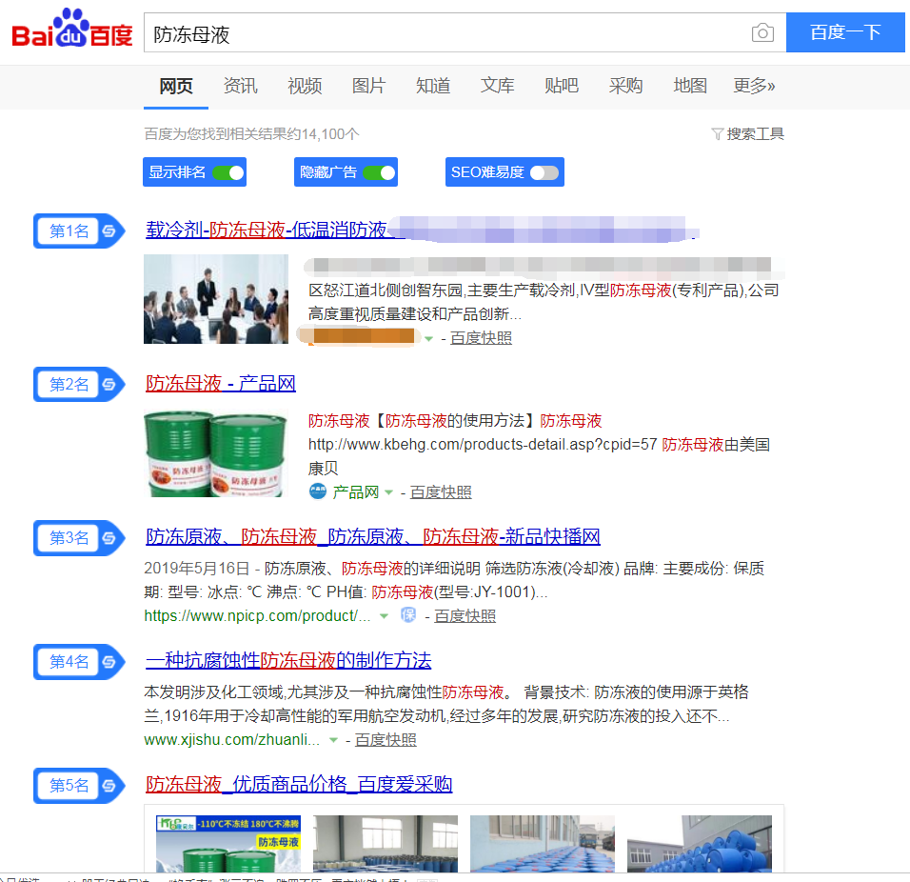This screenshot has width=910, height=882.
Task: Open 百度快照 for xjishu.com result
Action: pos(386,740)
